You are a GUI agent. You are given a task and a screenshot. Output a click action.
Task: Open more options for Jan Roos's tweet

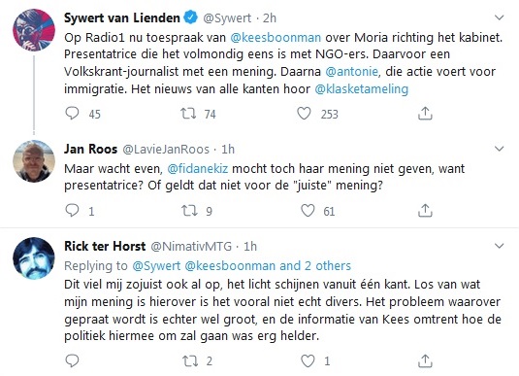pos(499,149)
